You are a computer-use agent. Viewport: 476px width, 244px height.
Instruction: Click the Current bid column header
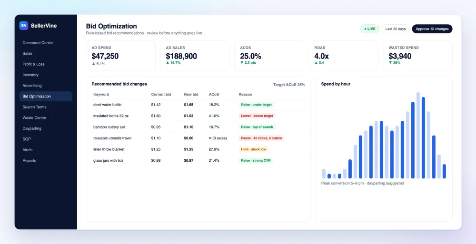pos(161,94)
